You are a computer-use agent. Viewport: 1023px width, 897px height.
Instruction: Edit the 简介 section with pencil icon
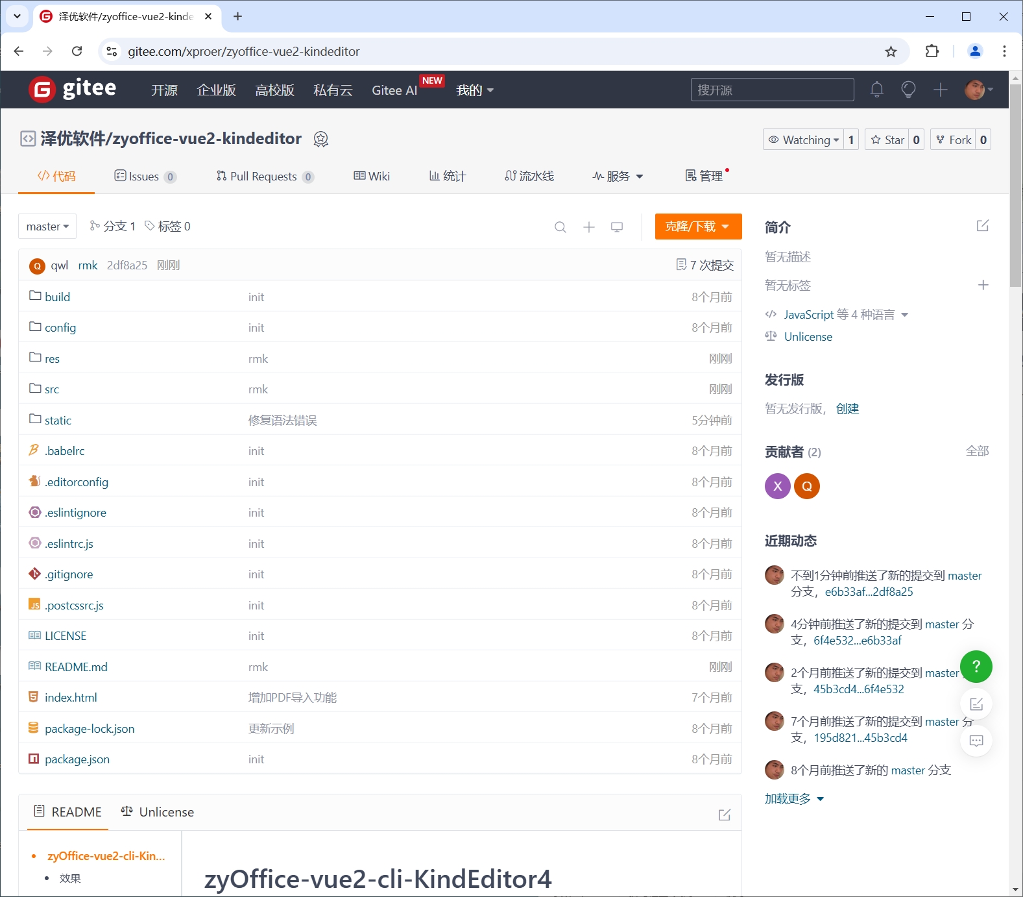click(x=983, y=226)
